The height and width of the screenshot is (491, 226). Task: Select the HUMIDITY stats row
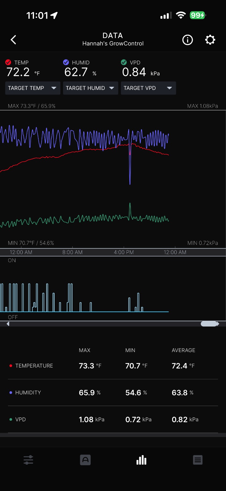coord(113,392)
